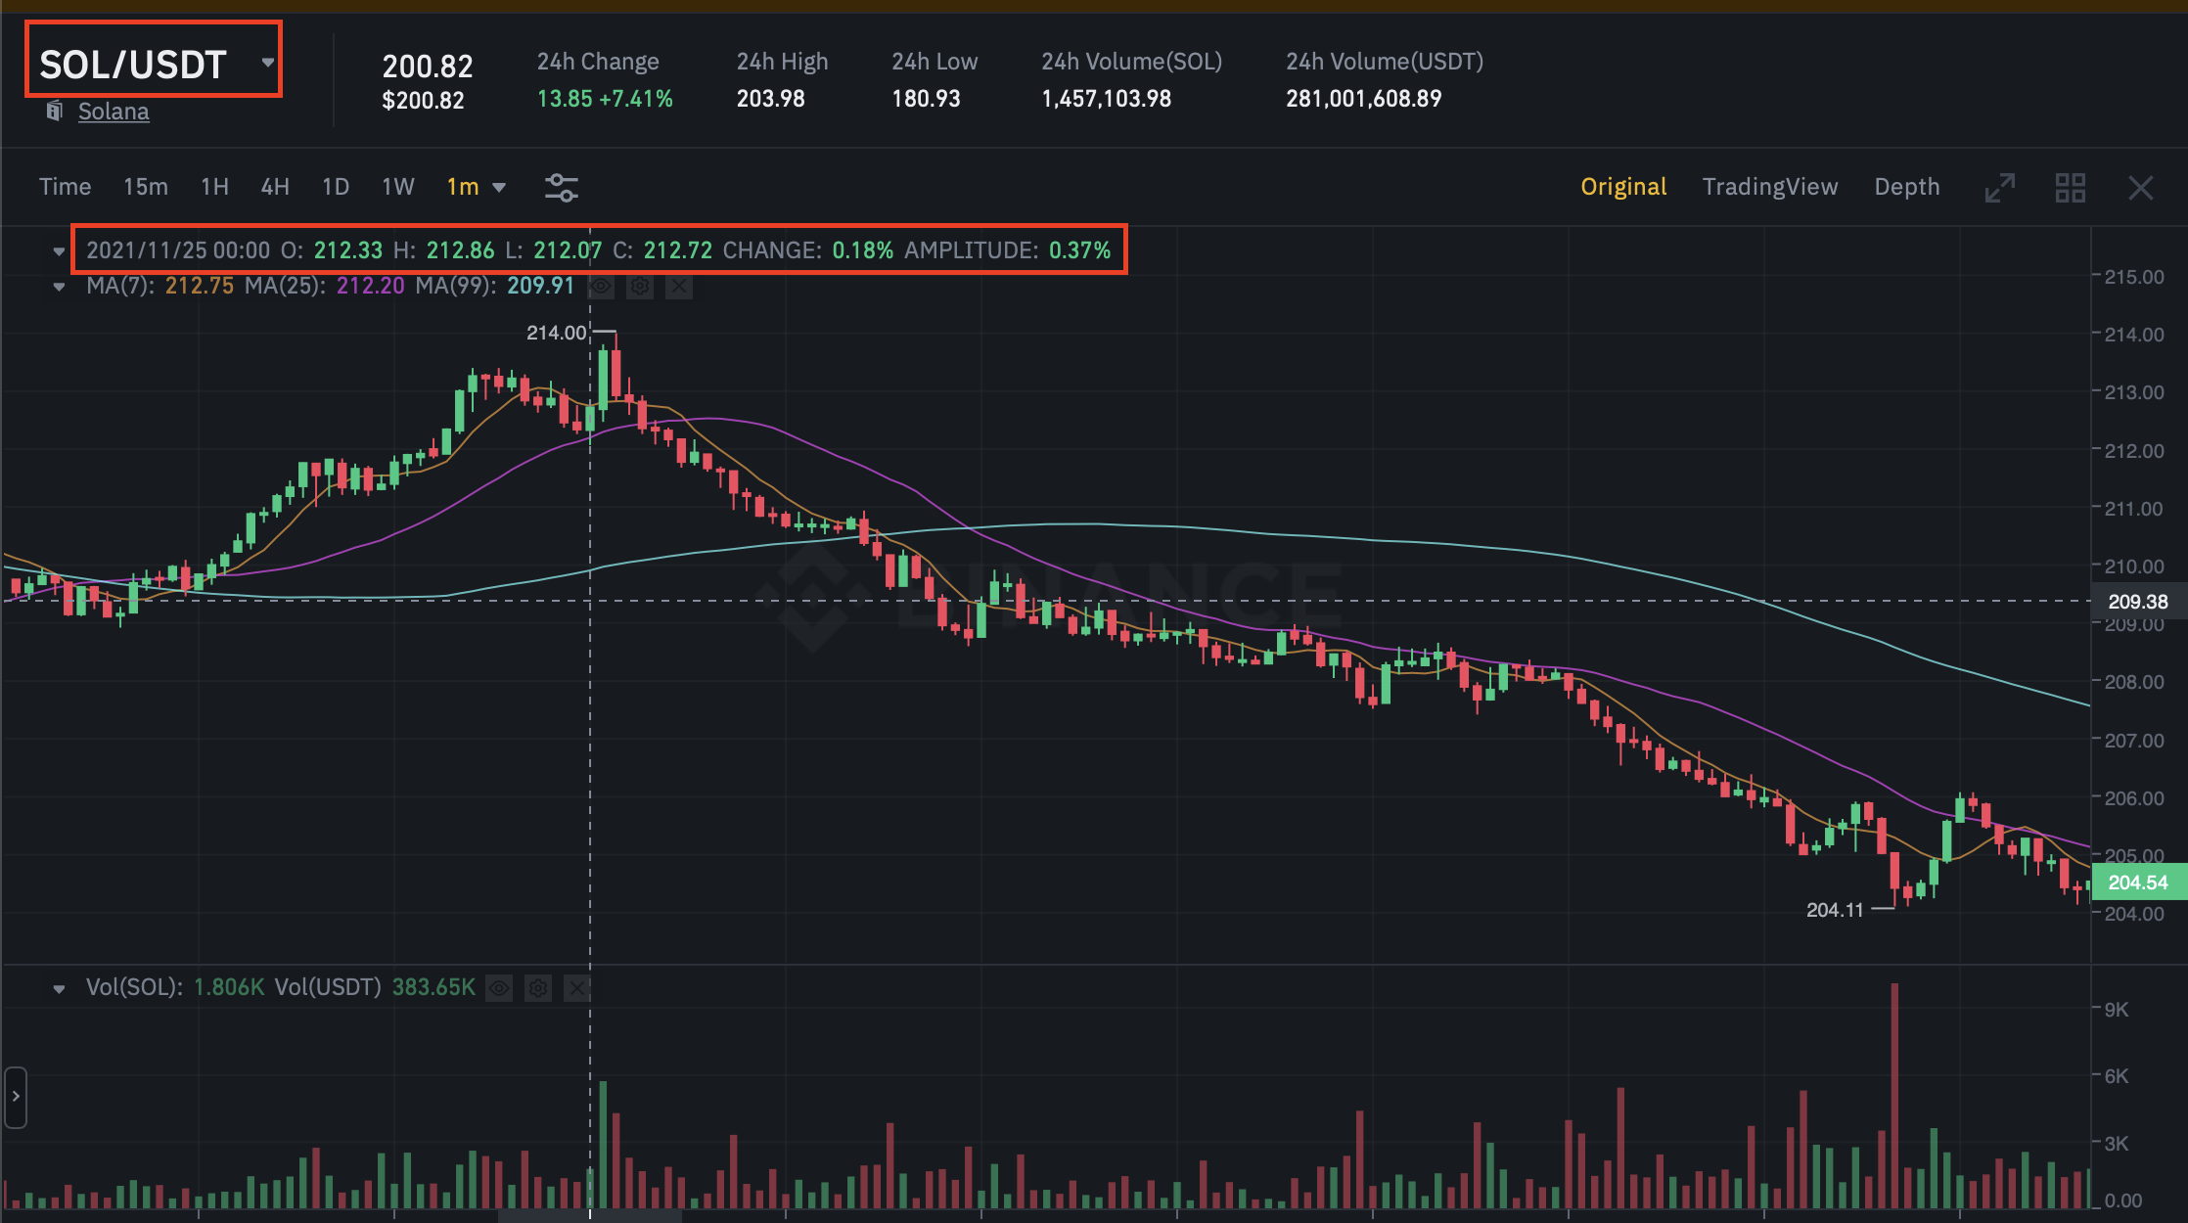The image size is (2188, 1223).
Task: Collapse the OHLC info row arrow
Action: click(x=59, y=251)
